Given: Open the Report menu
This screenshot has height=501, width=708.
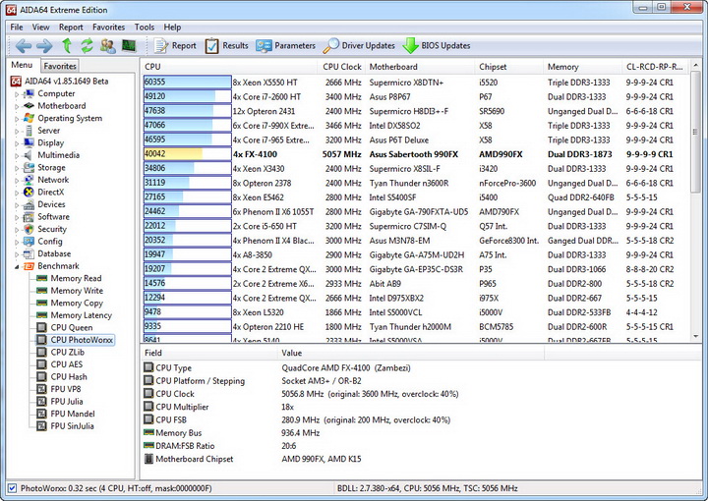Looking at the screenshot, I should click(x=71, y=28).
